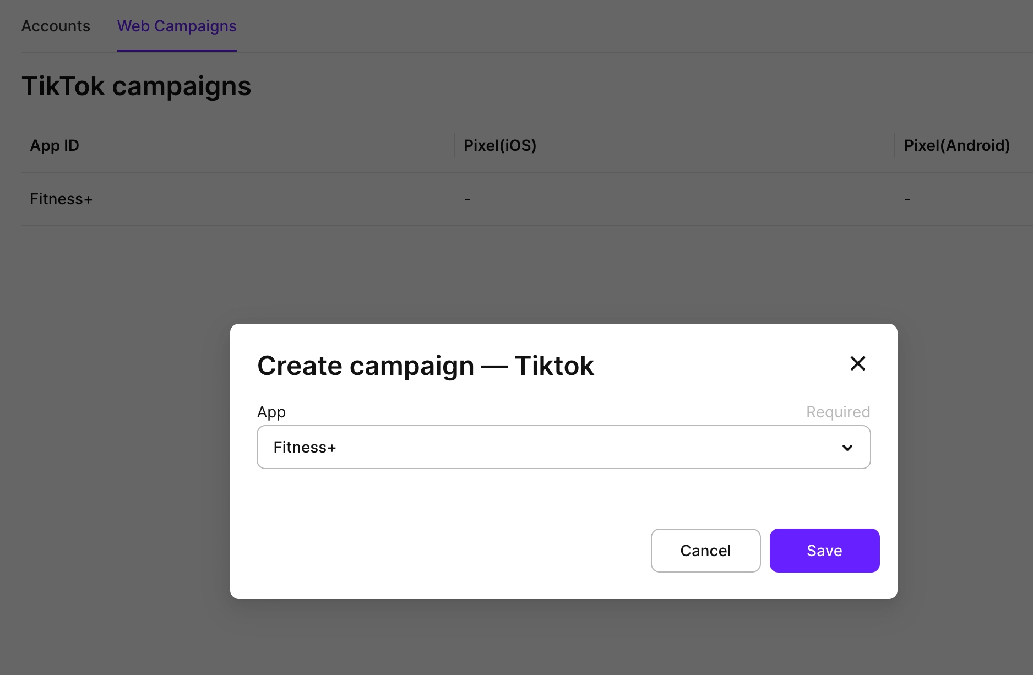Click the Pixel(iOS) dash for Fitness+
Viewport: 1033px width, 675px height.
click(x=467, y=199)
